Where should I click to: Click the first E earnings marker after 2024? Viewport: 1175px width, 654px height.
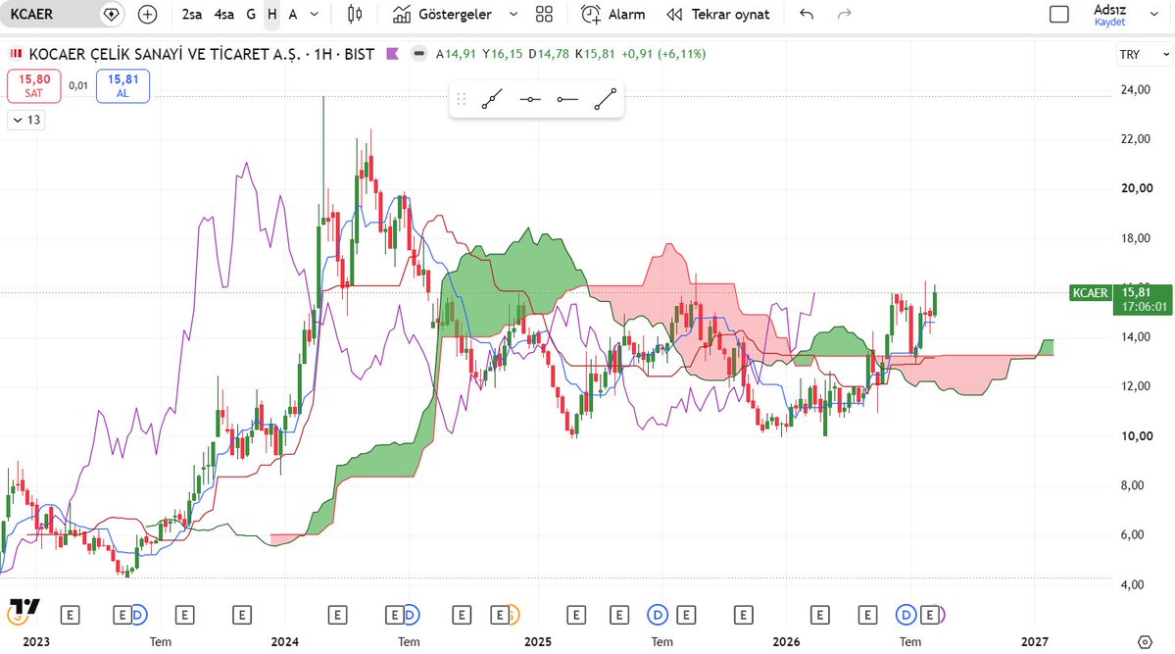coord(337,616)
